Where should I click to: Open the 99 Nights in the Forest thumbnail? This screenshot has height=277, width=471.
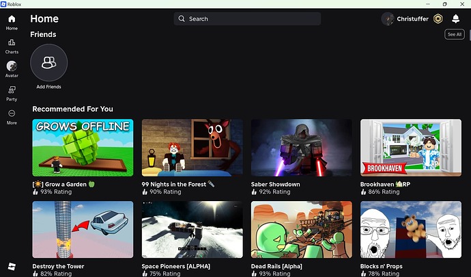192,148
